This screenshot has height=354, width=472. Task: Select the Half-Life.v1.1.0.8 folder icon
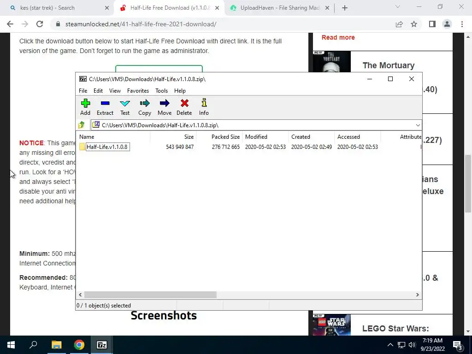[82, 147]
